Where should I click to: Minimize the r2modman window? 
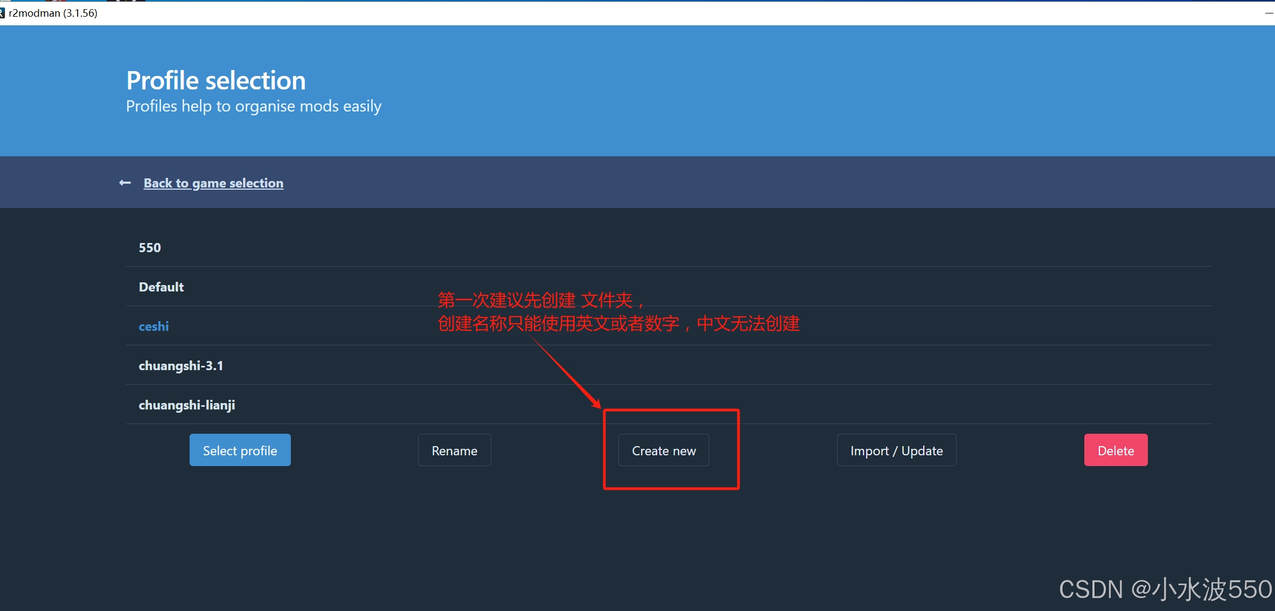(1269, 13)
